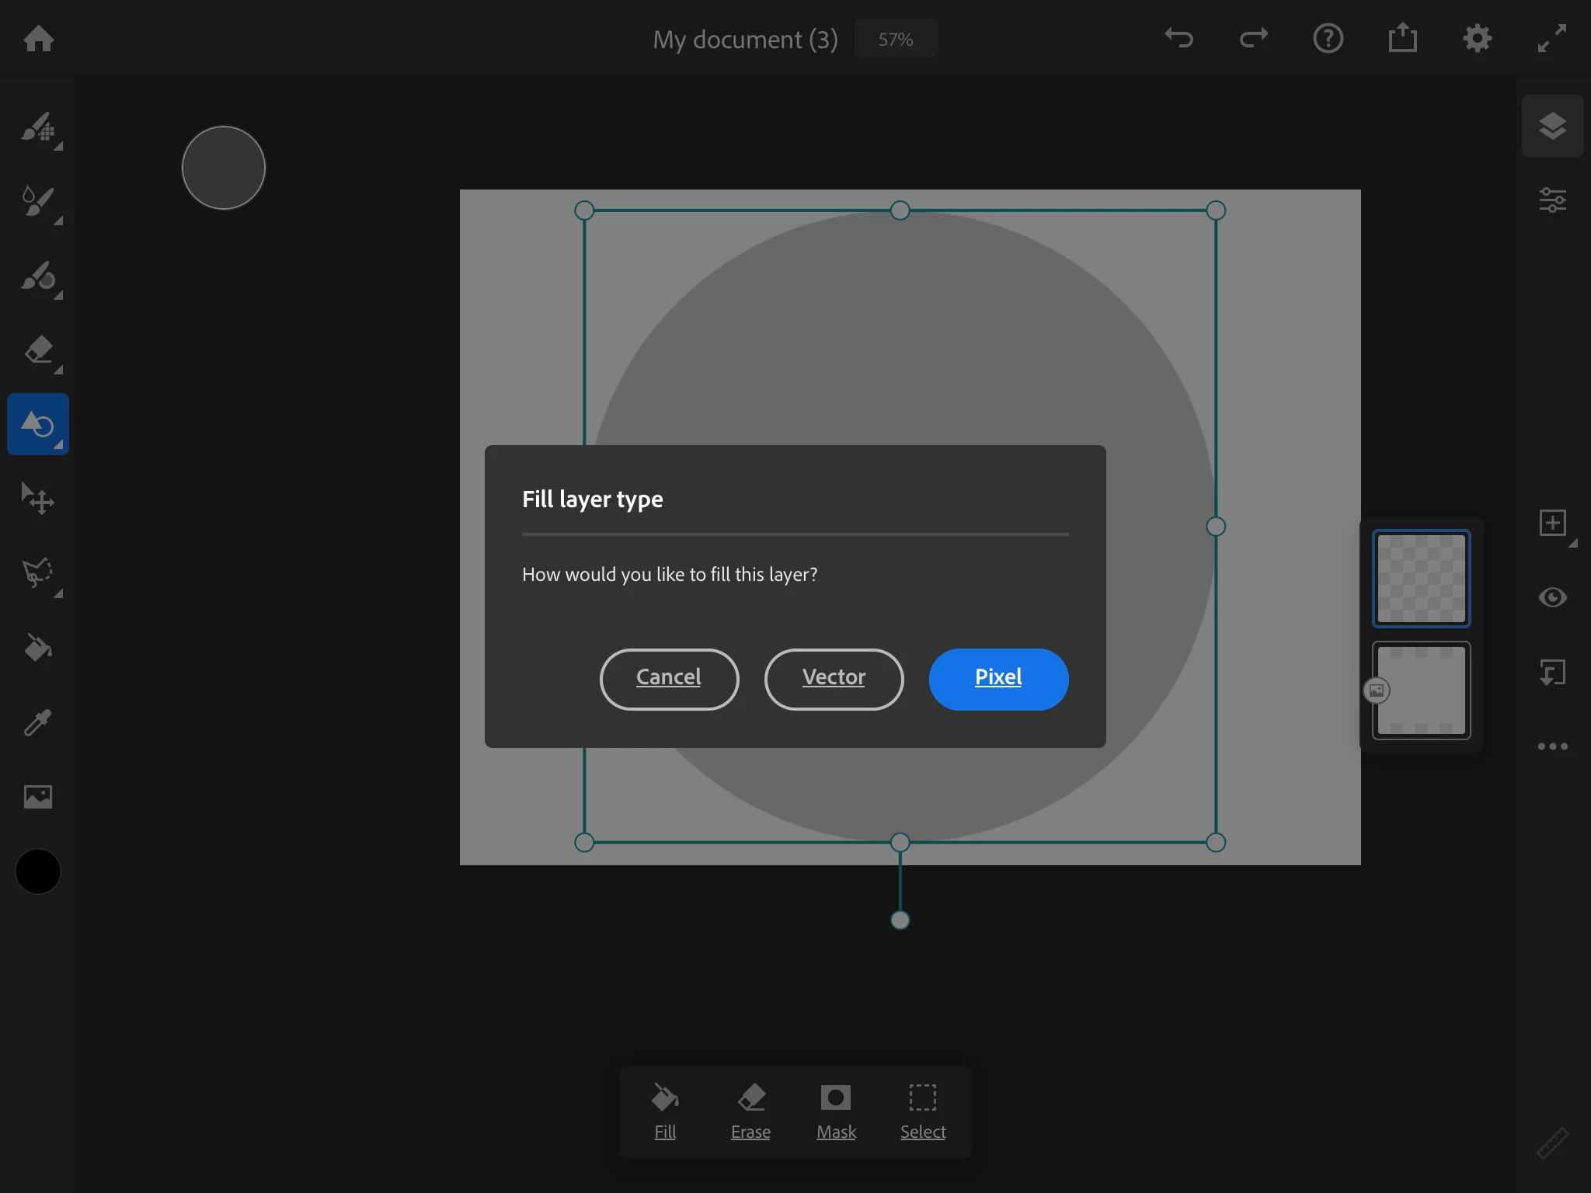Choose Erase in the bottom shape bar
Image resolution: width=1591 pixels, height=1193 pixels.
pos(750,1111)
